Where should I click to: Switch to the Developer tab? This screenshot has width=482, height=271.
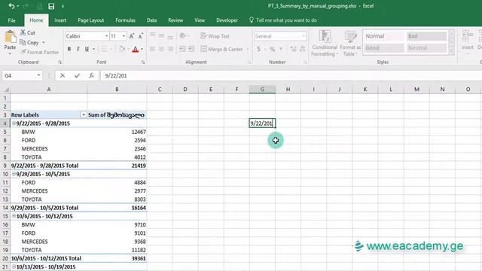[227, 20]
